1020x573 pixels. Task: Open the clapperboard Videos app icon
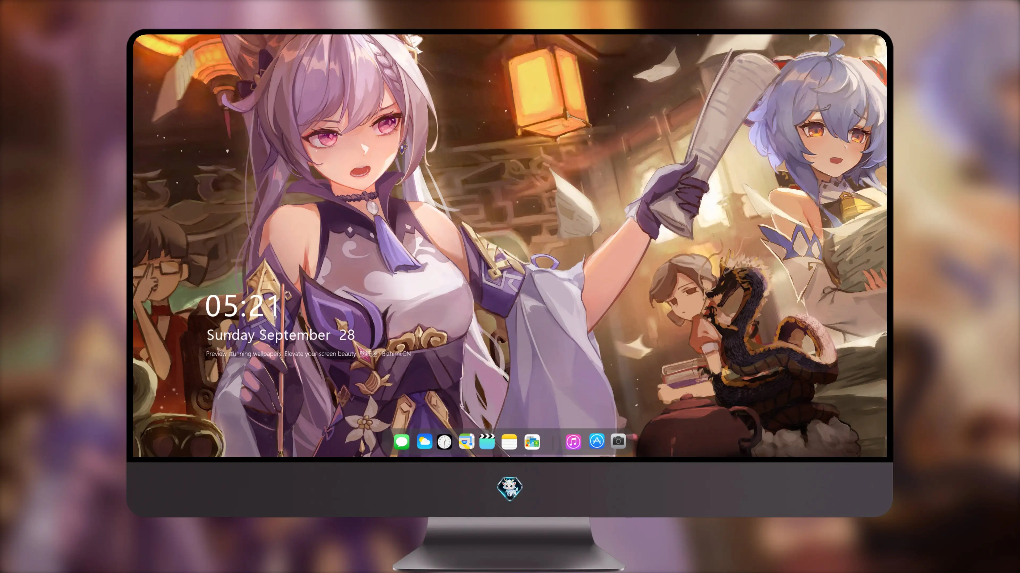(x=487, y=442)
